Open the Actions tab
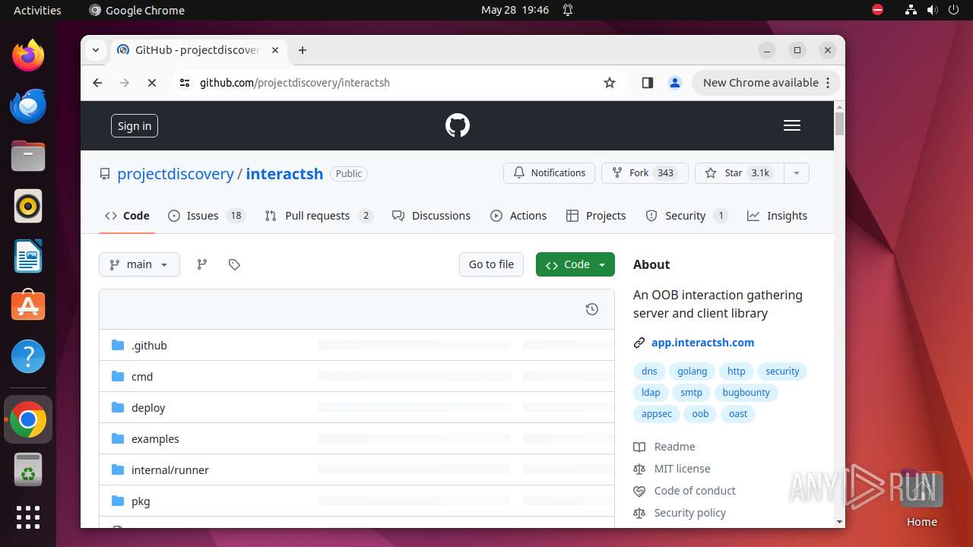Viewport: 973px width, 547px height. (x=518, y=216)
